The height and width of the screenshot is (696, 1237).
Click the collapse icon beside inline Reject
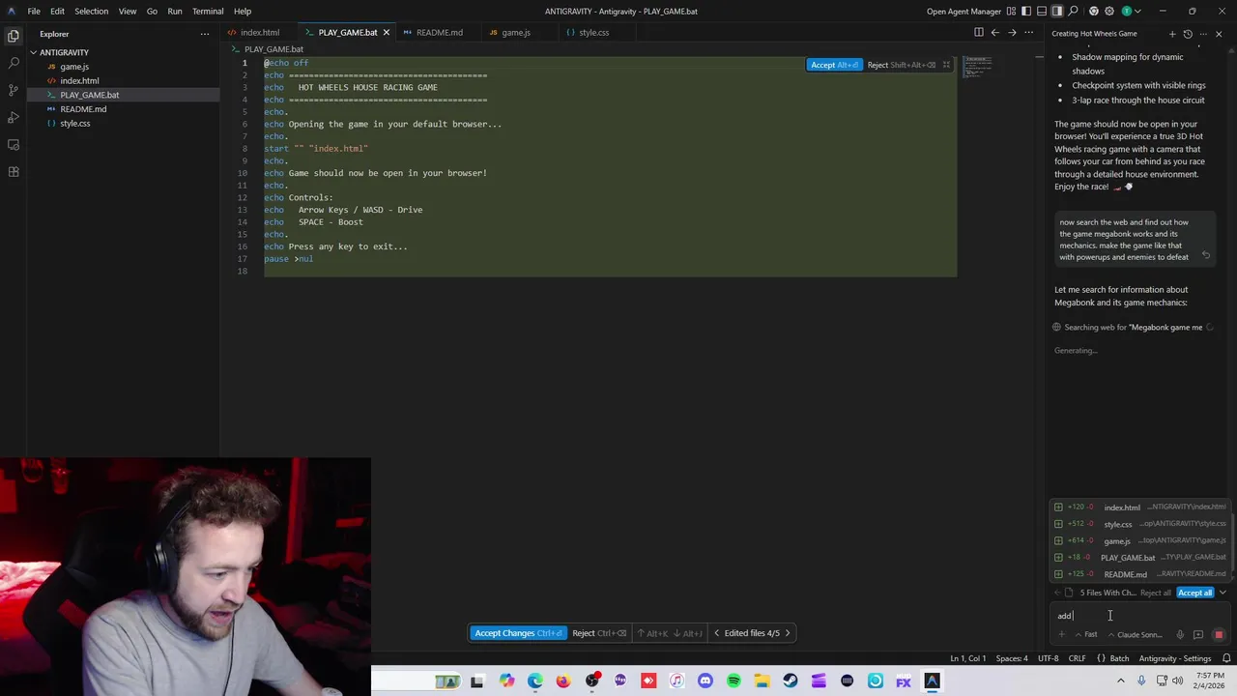click(946, 65)
